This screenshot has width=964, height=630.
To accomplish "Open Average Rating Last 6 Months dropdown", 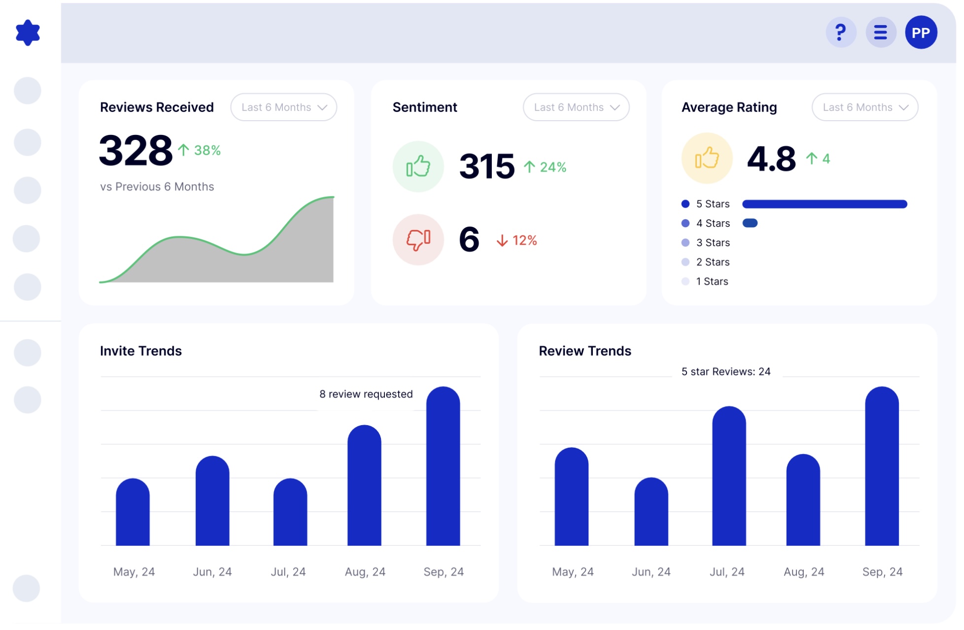I will 864,107.
